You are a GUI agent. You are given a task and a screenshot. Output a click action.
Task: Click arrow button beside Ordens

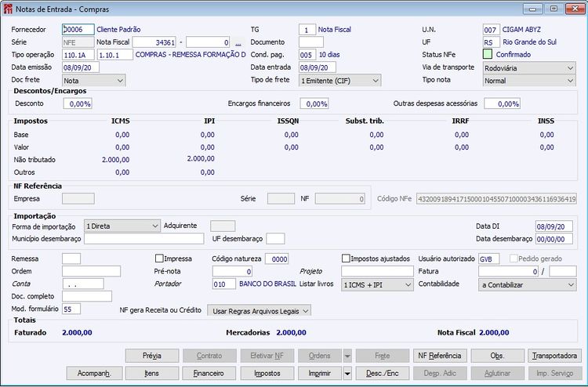click(347, 356)
